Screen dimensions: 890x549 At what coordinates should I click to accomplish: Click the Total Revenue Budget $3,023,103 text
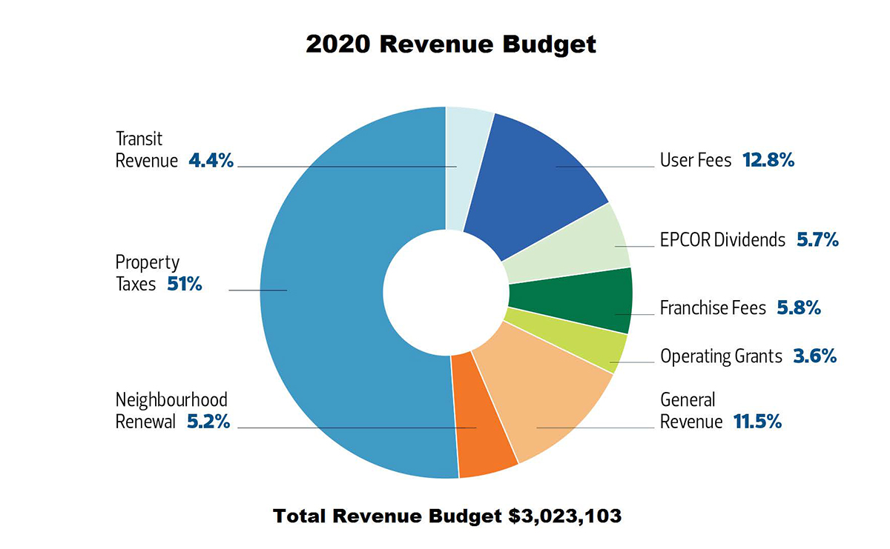[x=447, y=516]
